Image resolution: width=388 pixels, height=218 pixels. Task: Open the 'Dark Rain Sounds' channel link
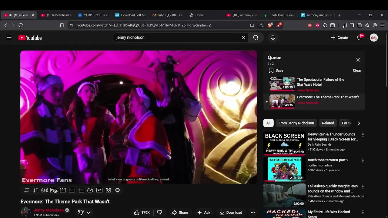point(319,144)
